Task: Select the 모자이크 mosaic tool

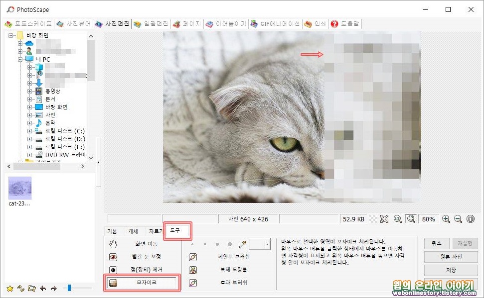Action: [x=142, y=283]
